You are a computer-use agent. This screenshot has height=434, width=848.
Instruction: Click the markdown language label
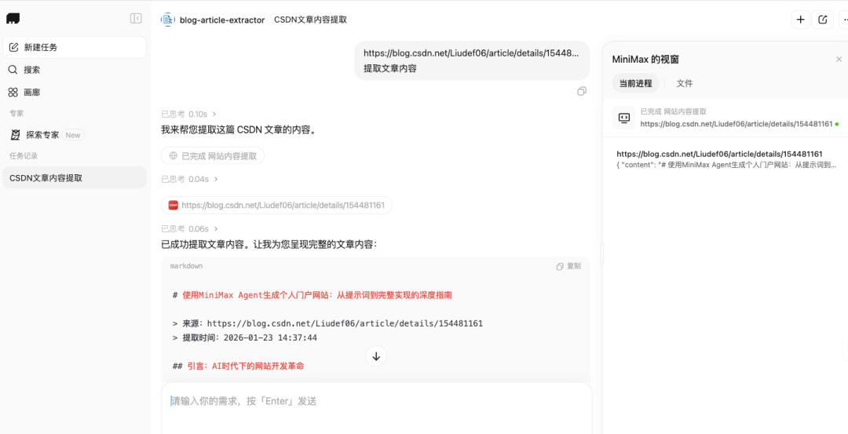pyautogui.click(x=187, y=267)
